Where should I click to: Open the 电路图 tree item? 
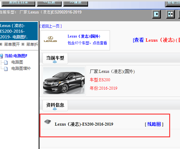pyautogui.click(x=17, y=62)
